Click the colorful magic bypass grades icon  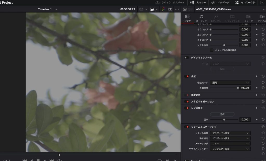click(163, 9)
